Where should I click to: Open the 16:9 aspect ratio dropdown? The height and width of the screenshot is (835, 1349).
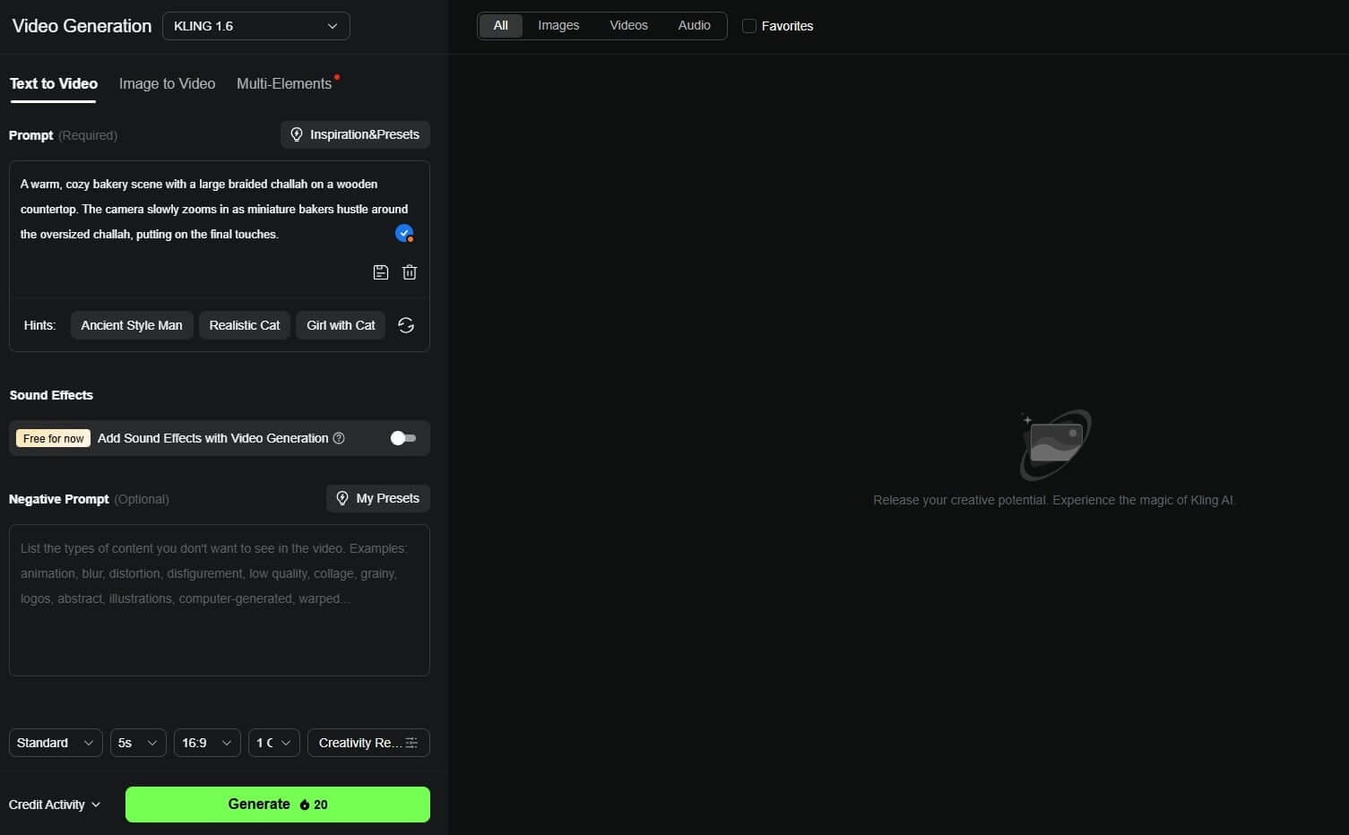[x=207, y=743]
